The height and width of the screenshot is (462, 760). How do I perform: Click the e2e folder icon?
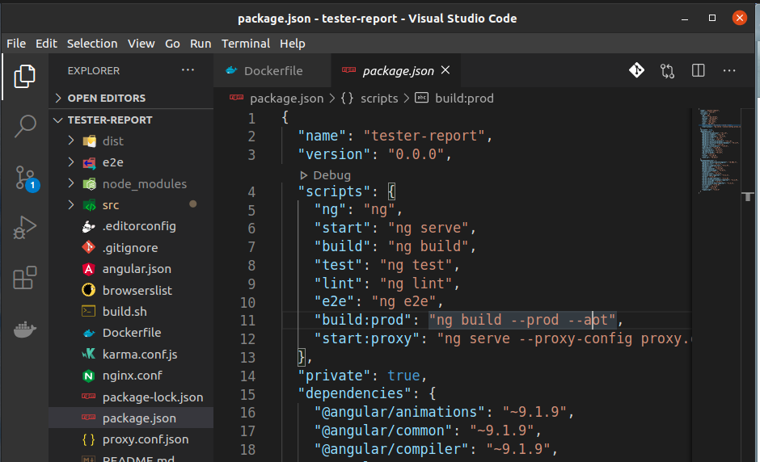[89, 162]
